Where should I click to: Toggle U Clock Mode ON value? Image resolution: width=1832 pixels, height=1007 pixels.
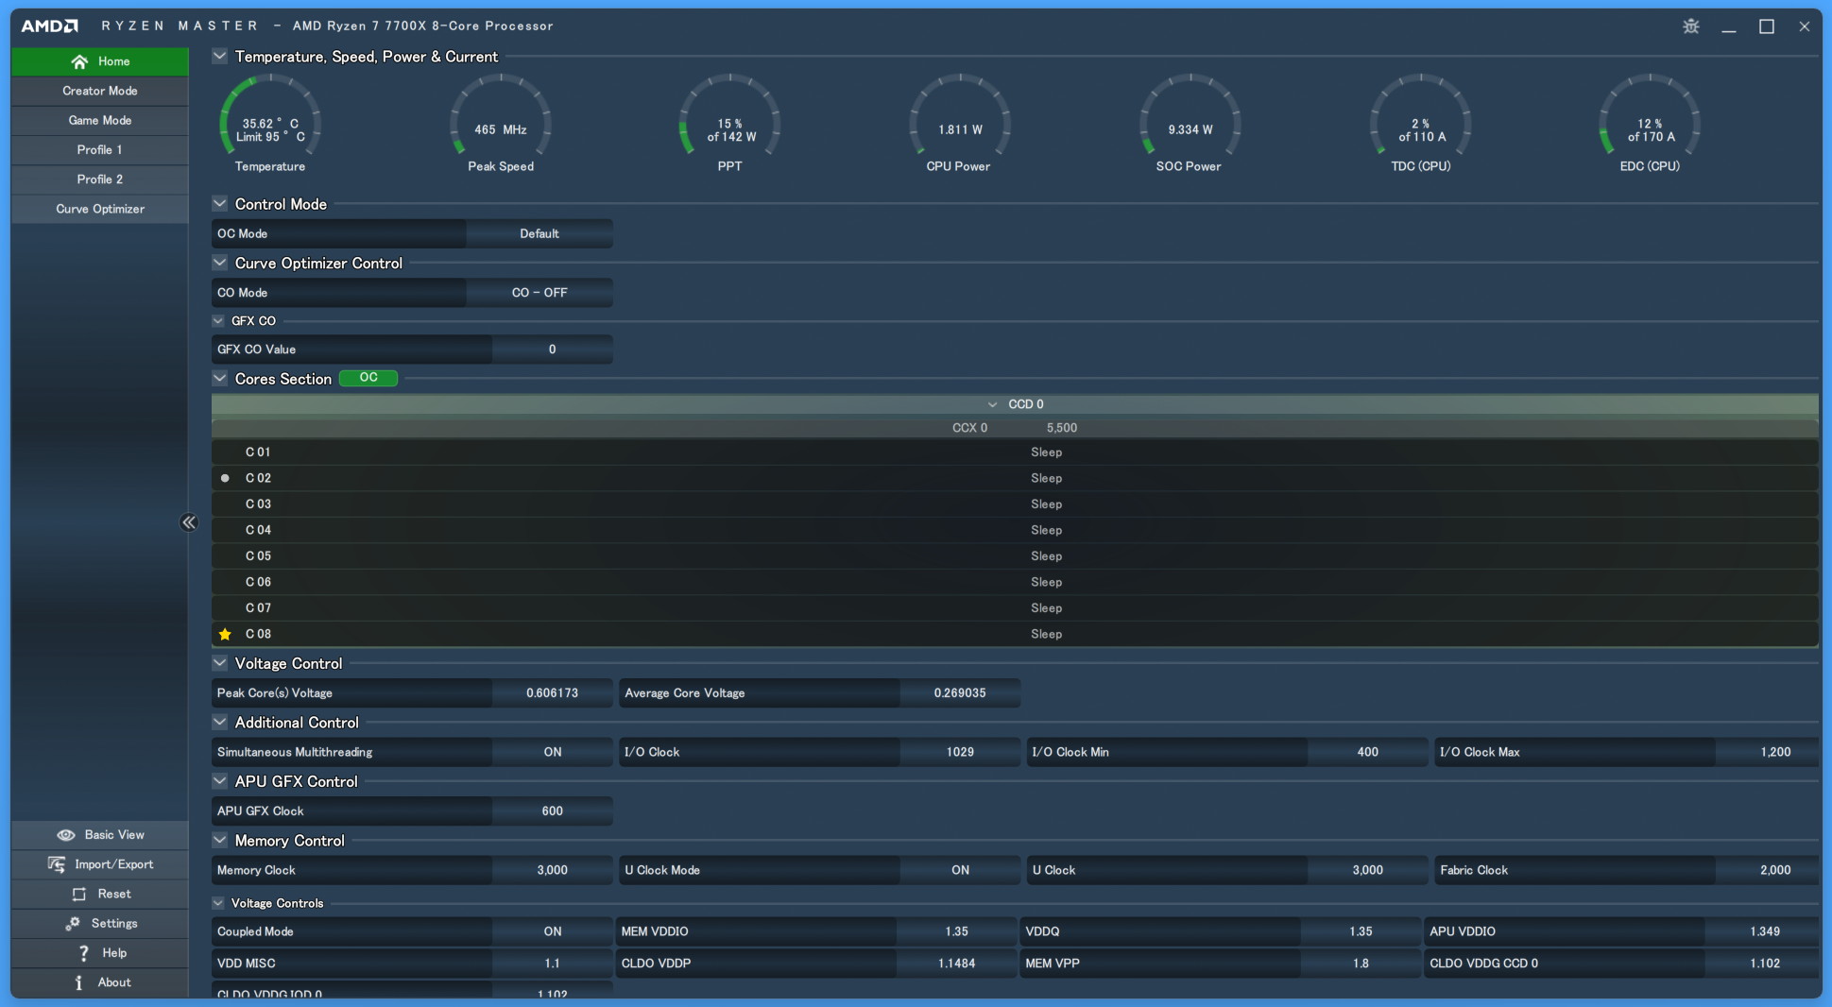coord(960,870)
